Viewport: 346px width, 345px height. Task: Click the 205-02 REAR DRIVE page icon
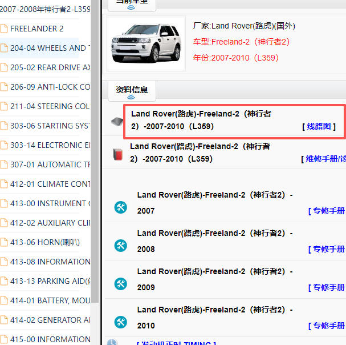tap(3, 67)
